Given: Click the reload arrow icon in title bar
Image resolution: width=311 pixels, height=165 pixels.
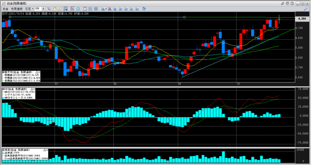Looking at the screenshot, I should 287,3.
